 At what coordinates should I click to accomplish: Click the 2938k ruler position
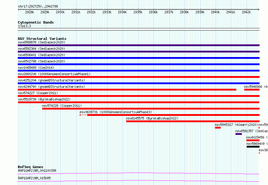coord(184,12)
